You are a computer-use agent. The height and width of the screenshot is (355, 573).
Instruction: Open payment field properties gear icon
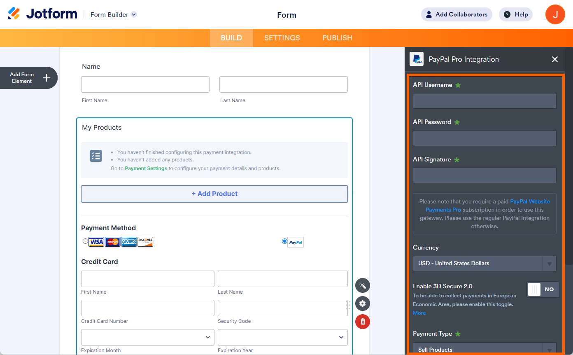363,304
